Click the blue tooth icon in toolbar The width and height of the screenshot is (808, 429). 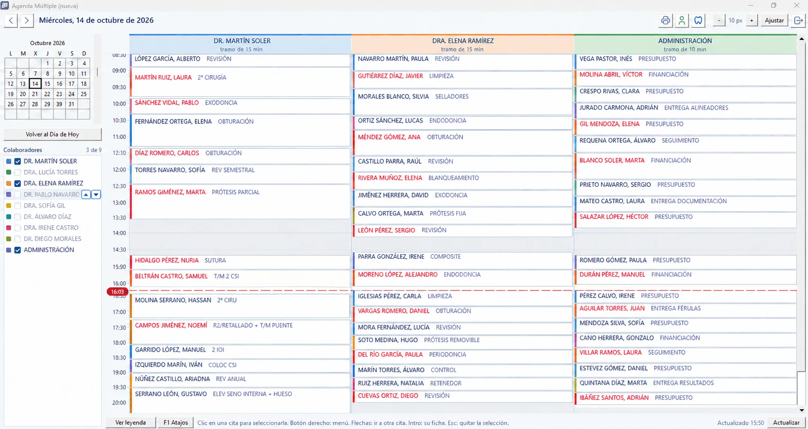click(698, 20)
